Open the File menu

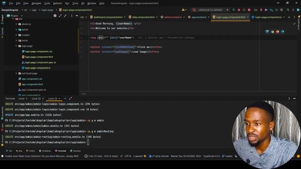coord(11,3)
